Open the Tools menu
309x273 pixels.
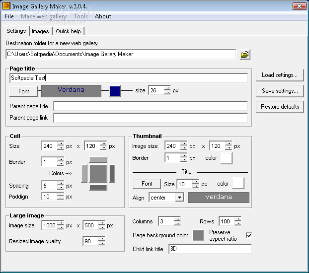[80, 16]
